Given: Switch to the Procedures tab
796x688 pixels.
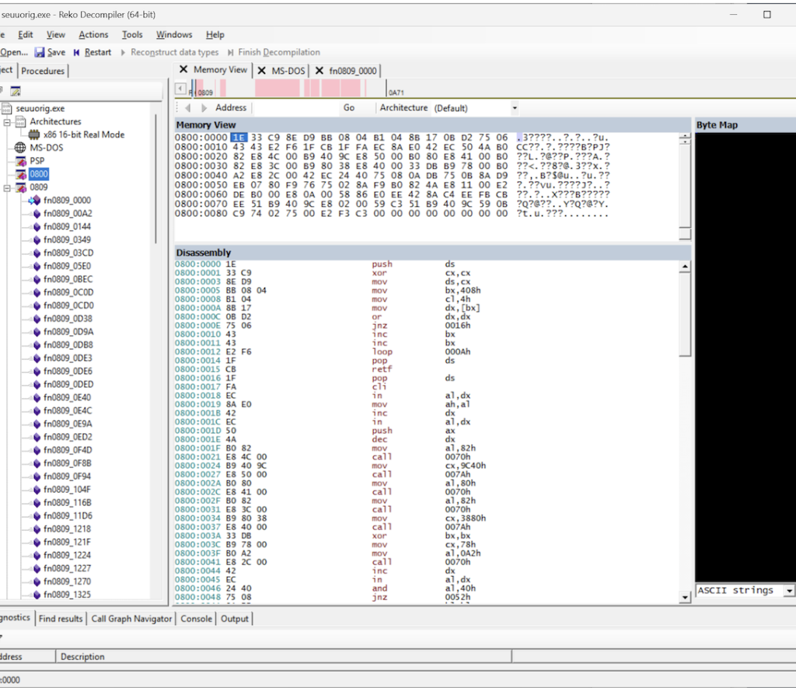Looking at the screenshot, I should 43,71.
